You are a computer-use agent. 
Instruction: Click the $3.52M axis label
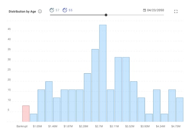point(130,126)
